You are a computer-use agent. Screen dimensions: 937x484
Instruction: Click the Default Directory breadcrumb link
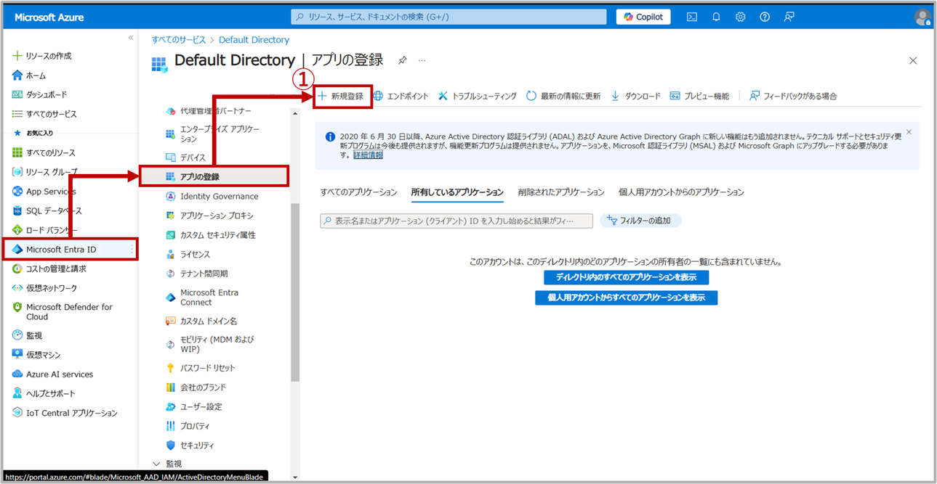pyautogui.click(x=254, y=40)
